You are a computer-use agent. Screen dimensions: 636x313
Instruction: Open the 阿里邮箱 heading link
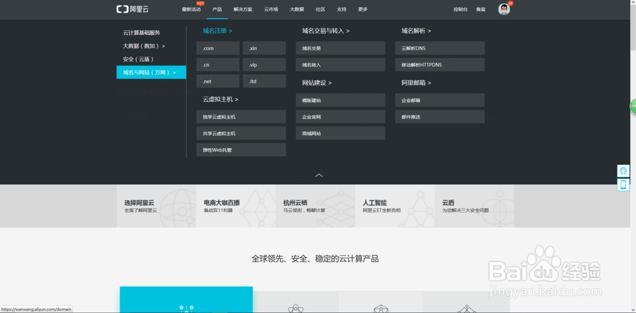[416, 83]
